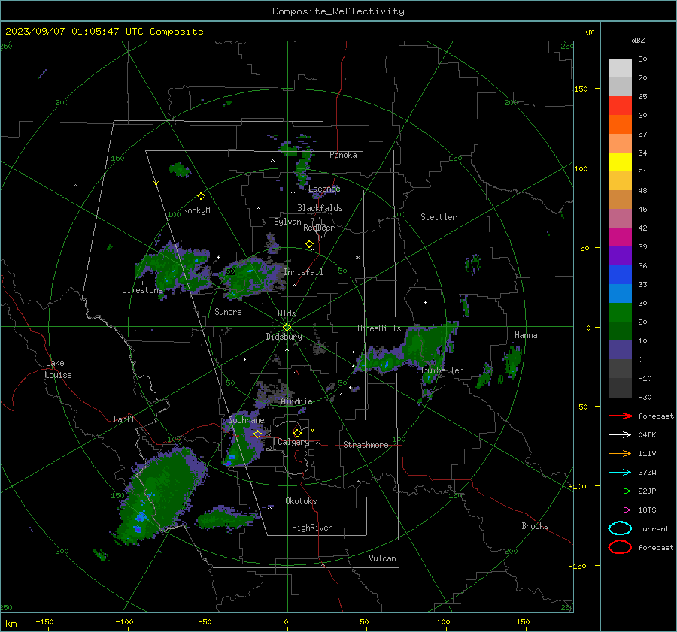Viewport: 677px width, 632px height.
Task: Click the Calgary city label
Action: point(293,442)
